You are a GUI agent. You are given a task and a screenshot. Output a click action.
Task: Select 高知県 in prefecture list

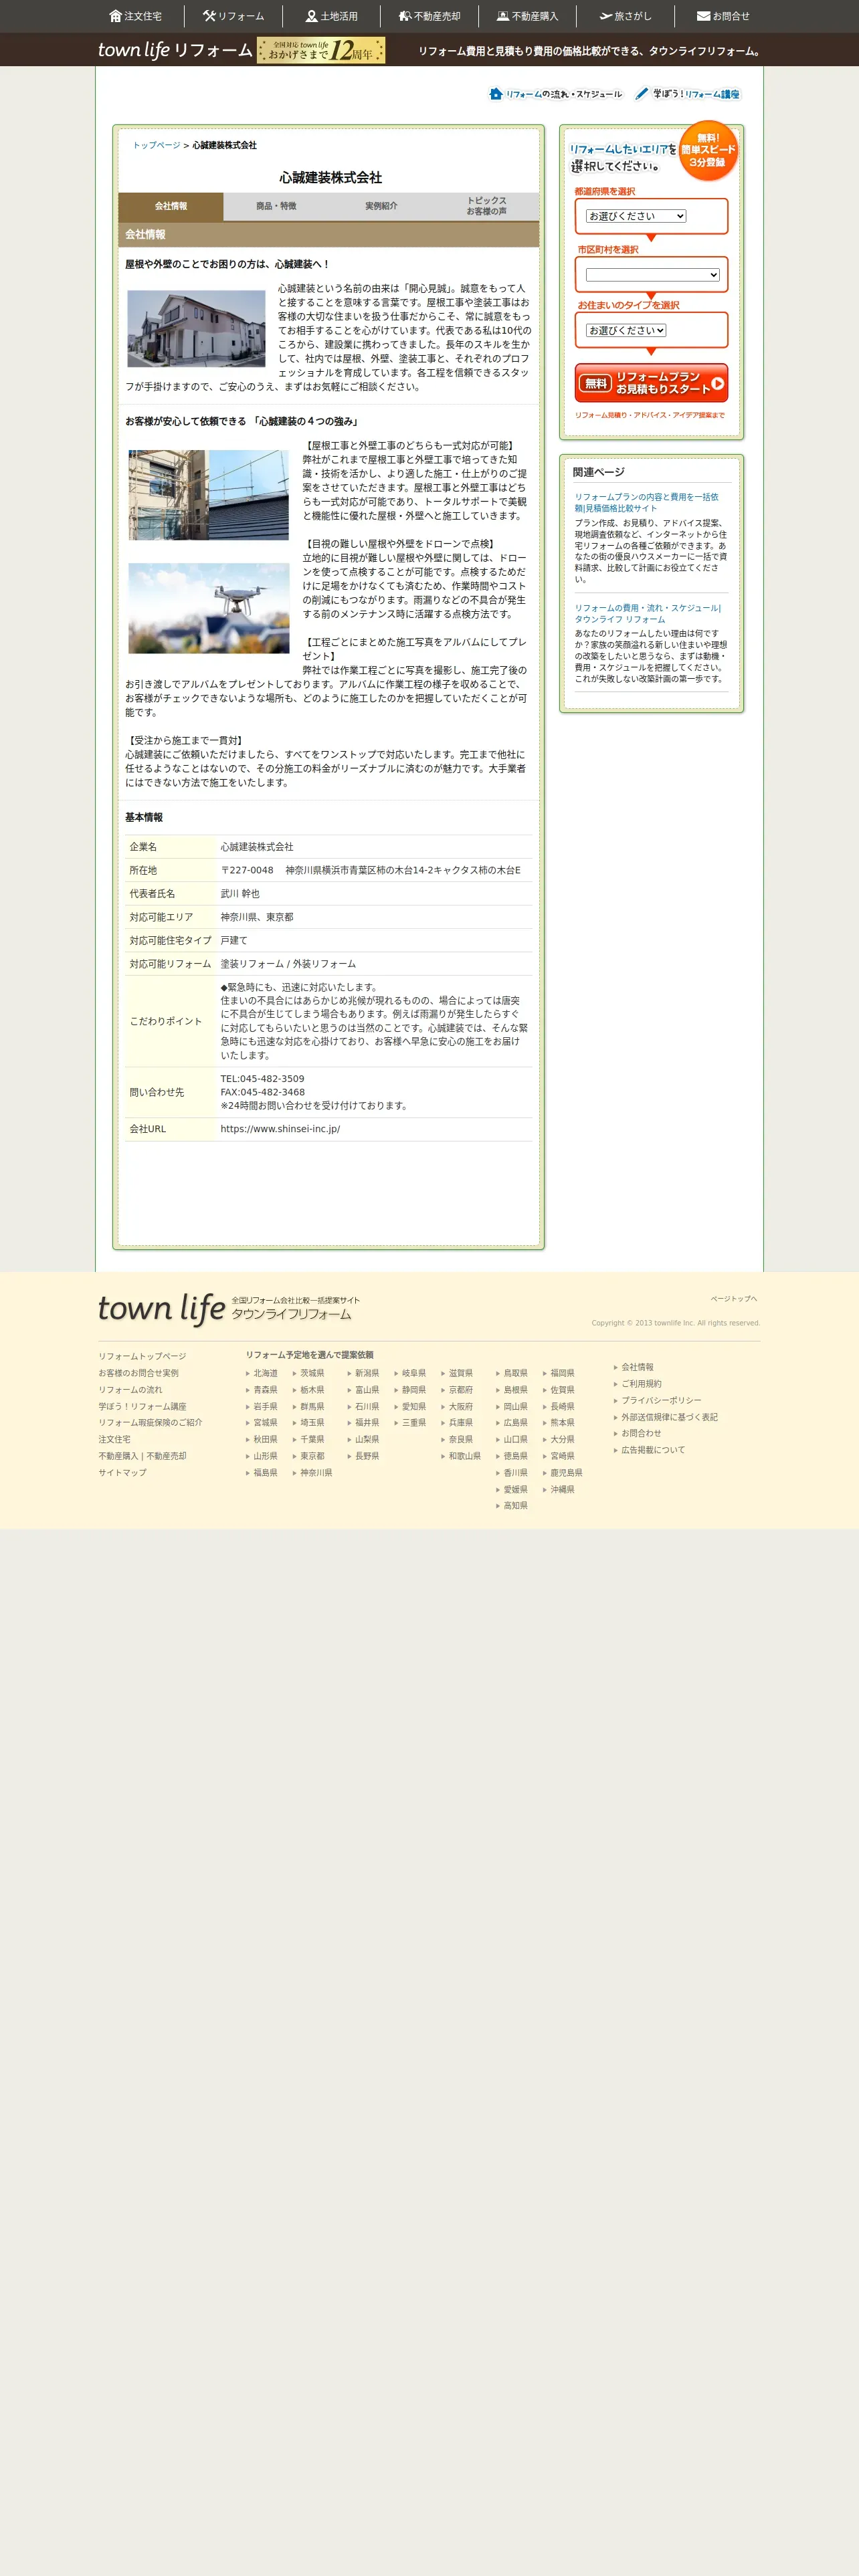[x=515, y=1505]
